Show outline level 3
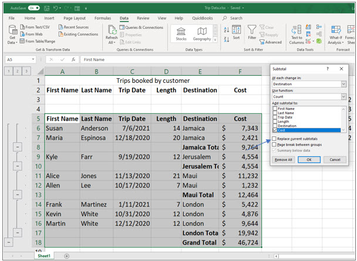The width and height of the screenshot is (357, 261). point(26,71)
